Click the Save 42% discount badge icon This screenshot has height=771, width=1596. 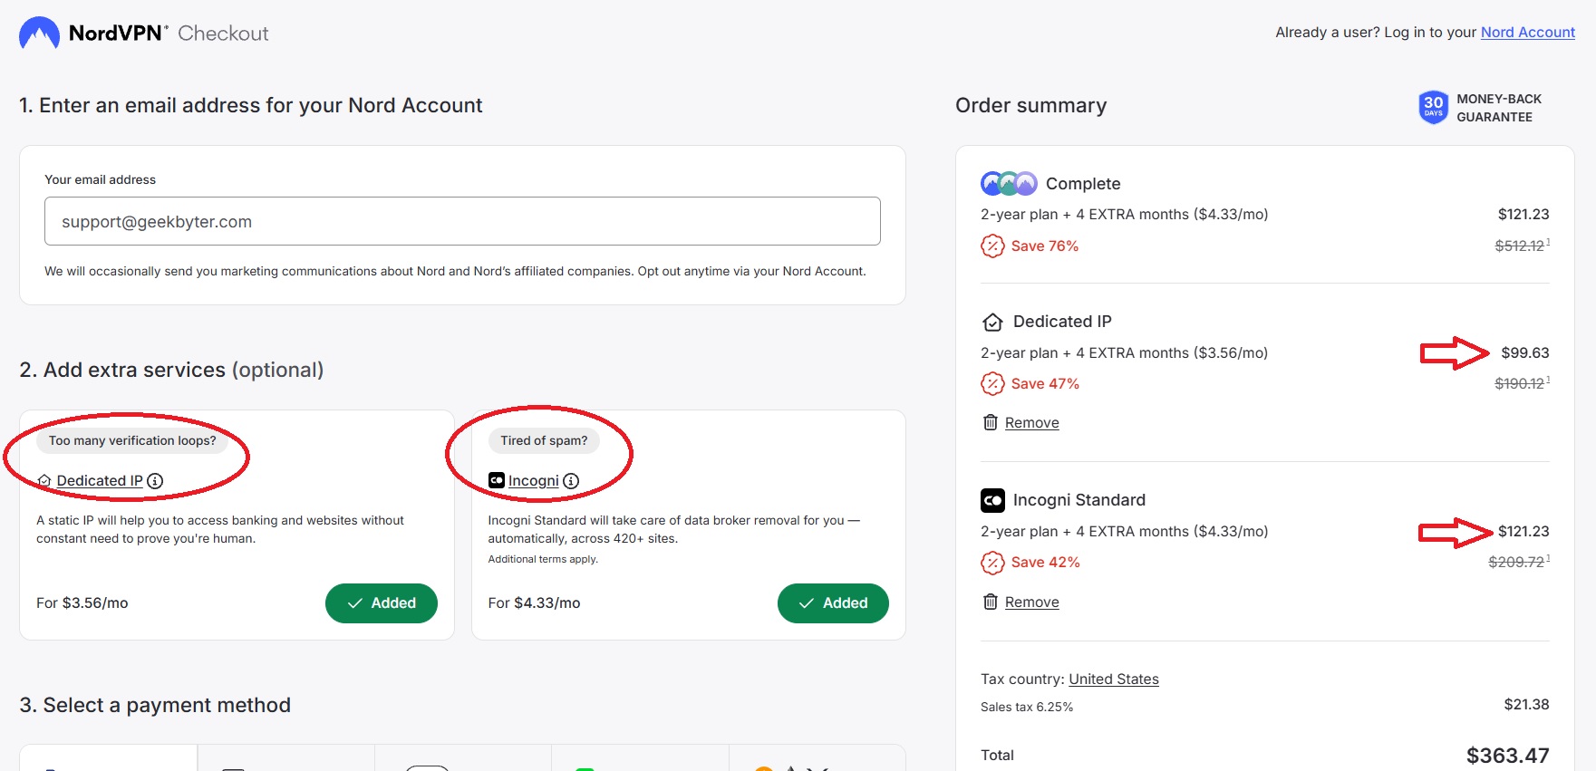point(992,563)
